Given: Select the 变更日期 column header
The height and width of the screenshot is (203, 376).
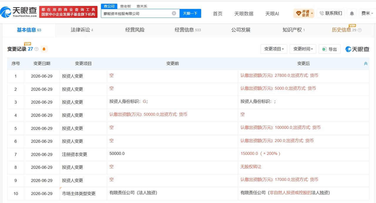Looking at the screenshot, I should click(42, 63).
